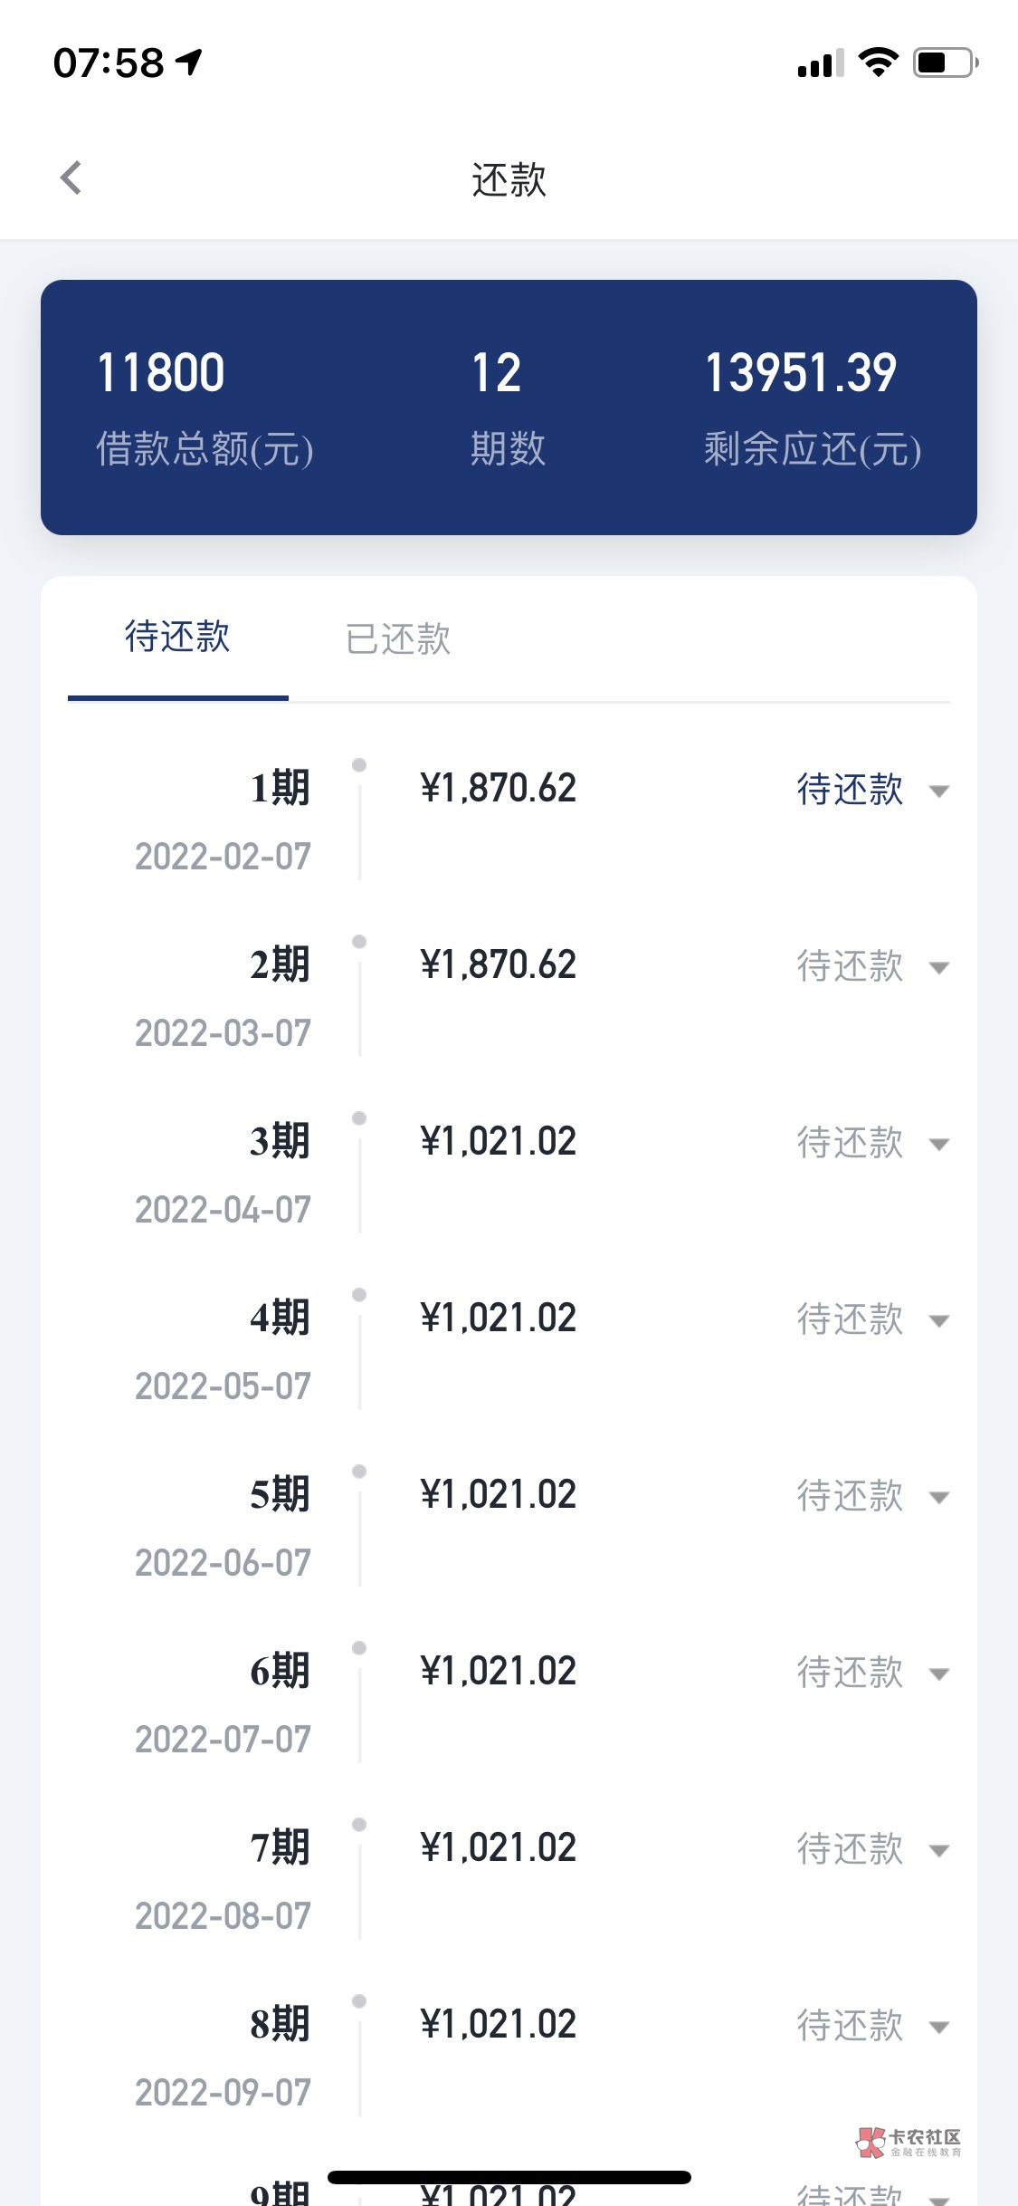The image size is (1018, 2206).
Task: Tap the 11800 loan total figure
Action: (x=161, y=373)
